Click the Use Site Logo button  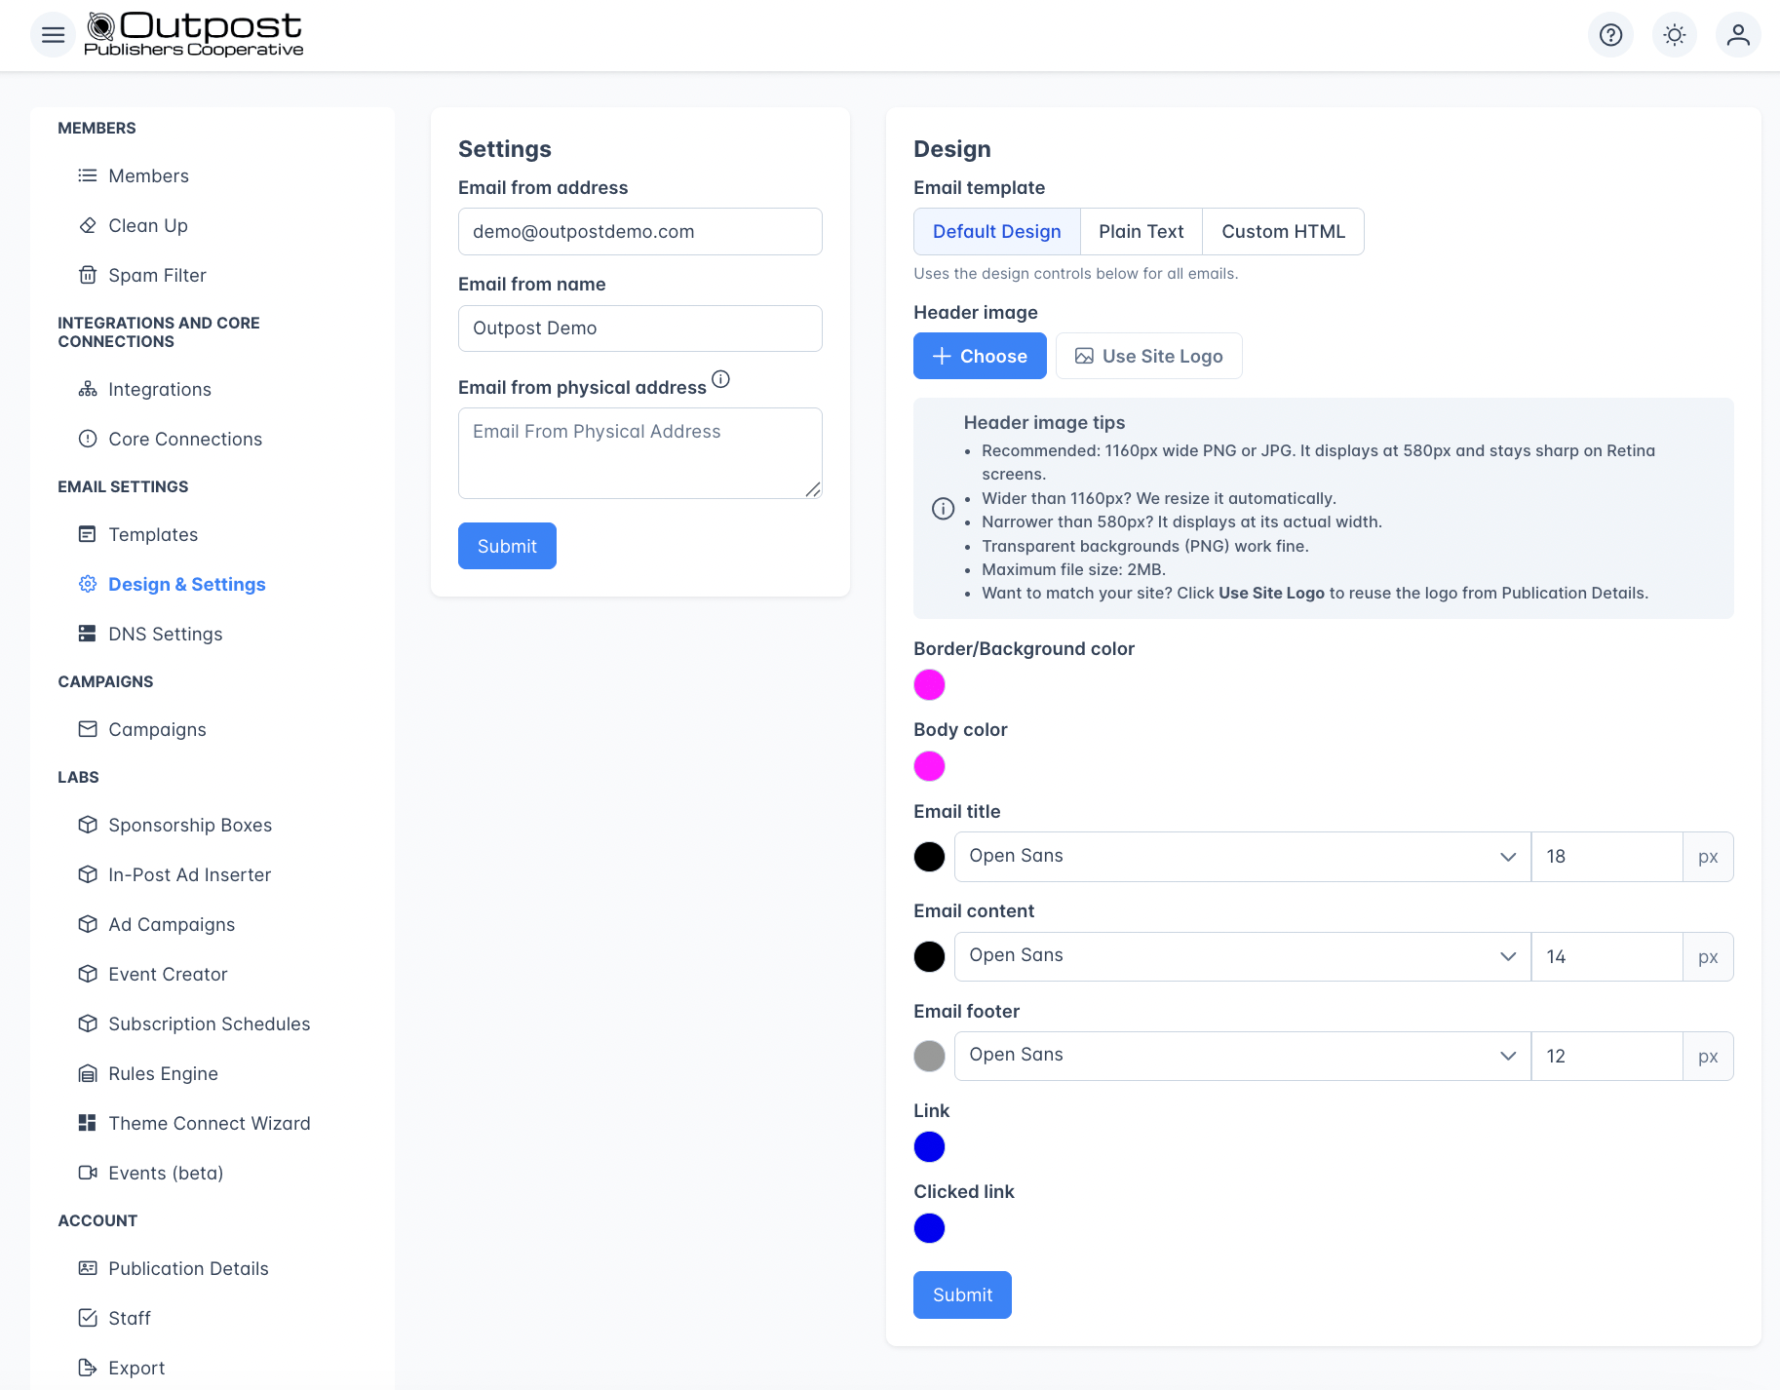1148,356
